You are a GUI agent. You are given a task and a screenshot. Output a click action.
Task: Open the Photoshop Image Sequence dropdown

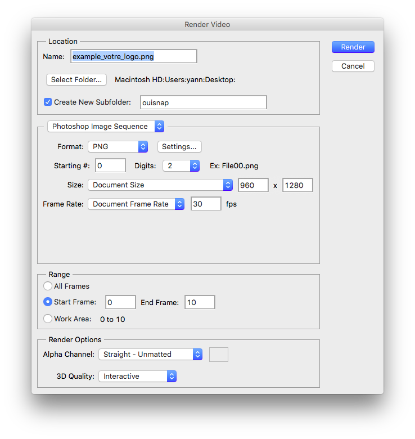point(106,127)
